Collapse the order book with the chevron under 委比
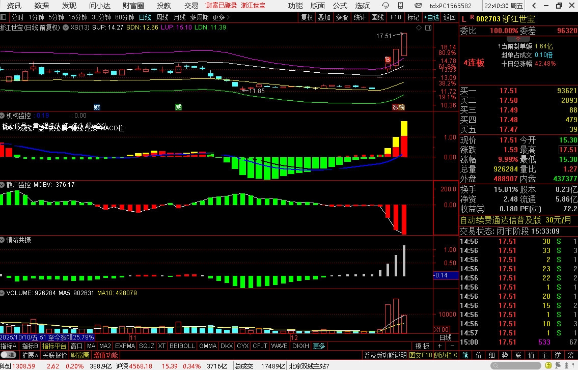 point(517,38)
